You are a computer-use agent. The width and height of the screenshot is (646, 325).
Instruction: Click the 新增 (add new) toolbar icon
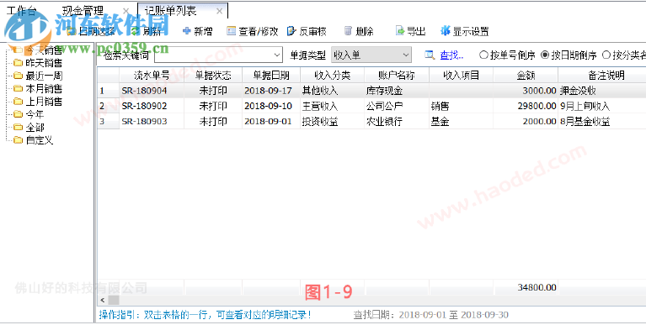tap(187, 31)
